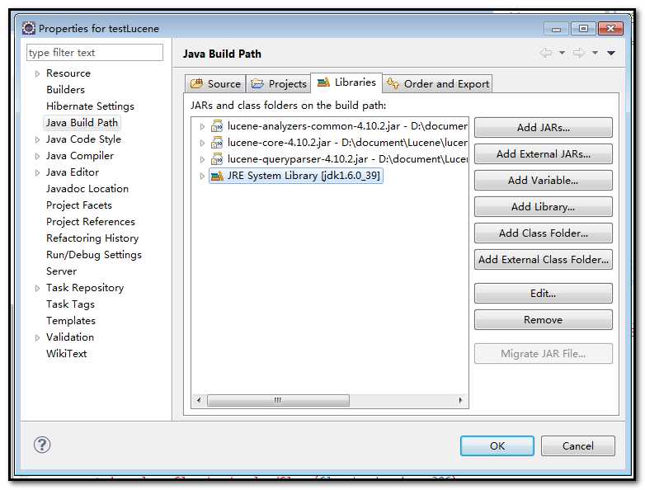645x490 pixels.
Task: Expand the Java Code Style node
Action: coord(37,140)
